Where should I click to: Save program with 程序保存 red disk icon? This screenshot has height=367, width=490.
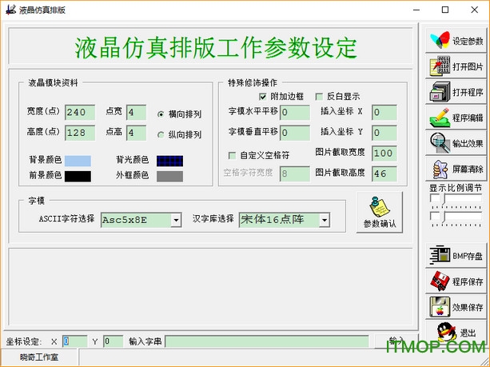[456, 281]
